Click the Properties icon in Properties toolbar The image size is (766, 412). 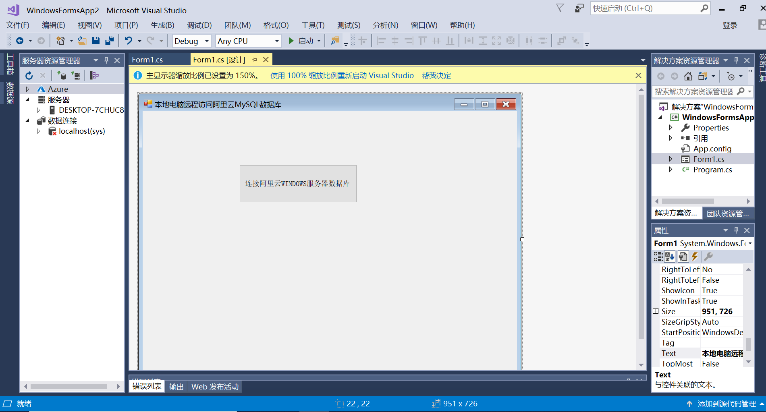[683, 257]
